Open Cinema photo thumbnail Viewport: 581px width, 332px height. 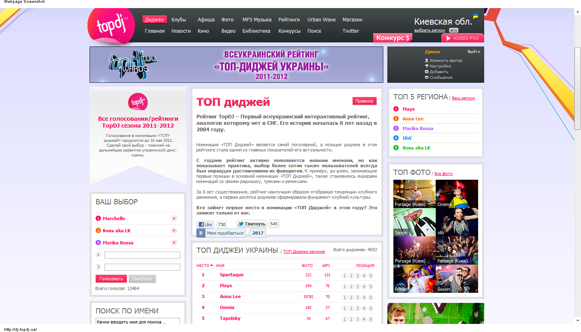click(457, 194)
